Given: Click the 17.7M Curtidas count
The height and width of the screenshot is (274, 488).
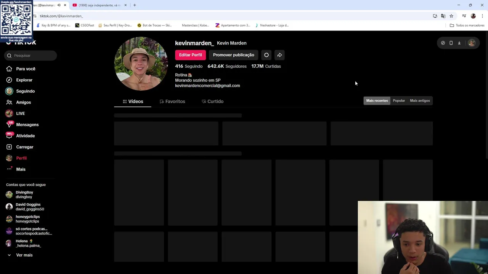Looking at the screenshot, I should pos(266,66).
